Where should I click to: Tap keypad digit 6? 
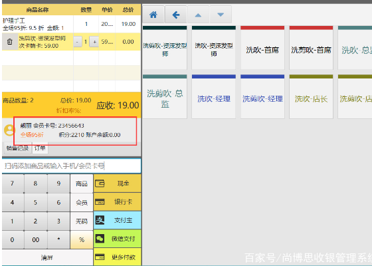click(58, 202)
